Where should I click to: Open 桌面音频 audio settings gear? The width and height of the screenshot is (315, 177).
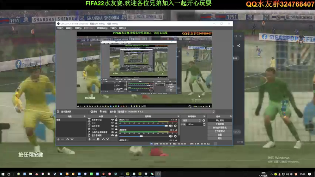tap(175, 136)
